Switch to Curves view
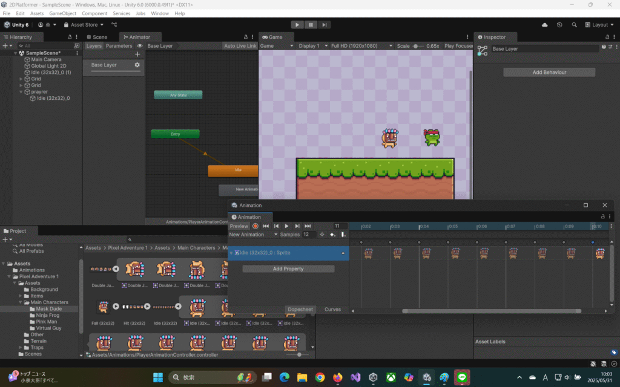This screenshot has height=387, width=620. [x=332, y=309]
